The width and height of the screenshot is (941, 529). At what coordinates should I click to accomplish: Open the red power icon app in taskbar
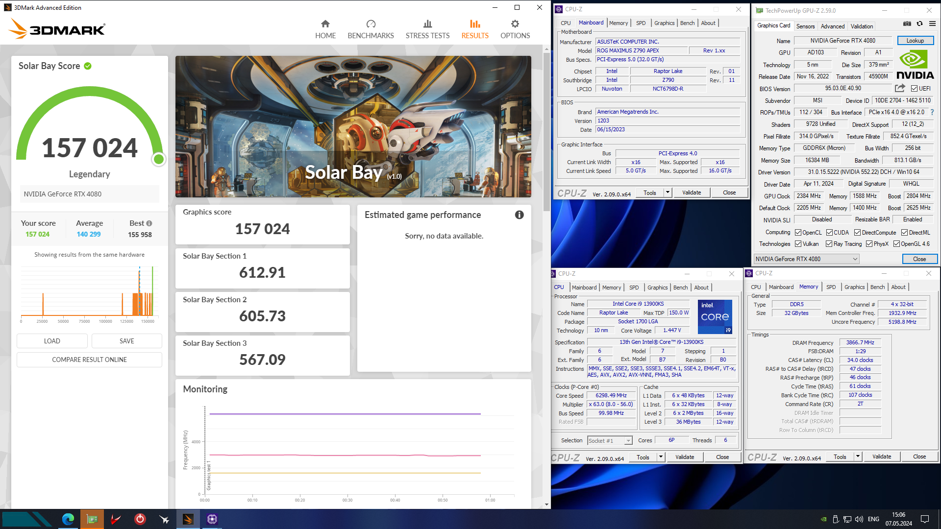tap(140, 519)
